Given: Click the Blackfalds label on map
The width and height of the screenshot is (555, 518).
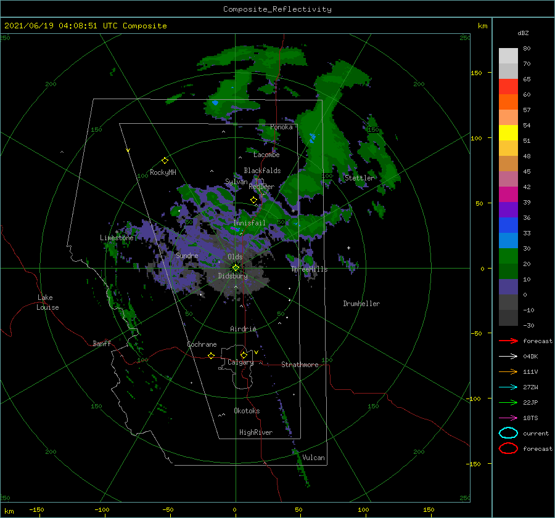Looking at the screenshot, I should [x=262, y=171].
